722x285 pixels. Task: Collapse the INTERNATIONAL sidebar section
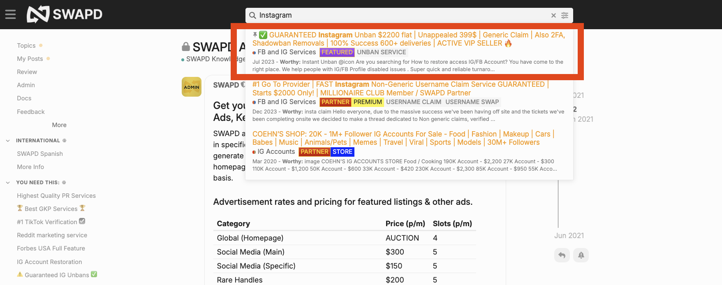[8, 141]
